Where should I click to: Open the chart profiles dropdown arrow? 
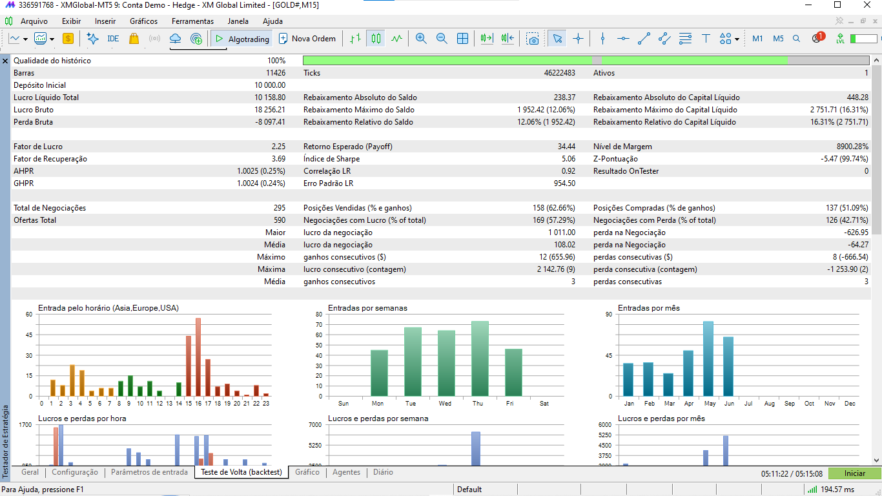pos(52,39)
